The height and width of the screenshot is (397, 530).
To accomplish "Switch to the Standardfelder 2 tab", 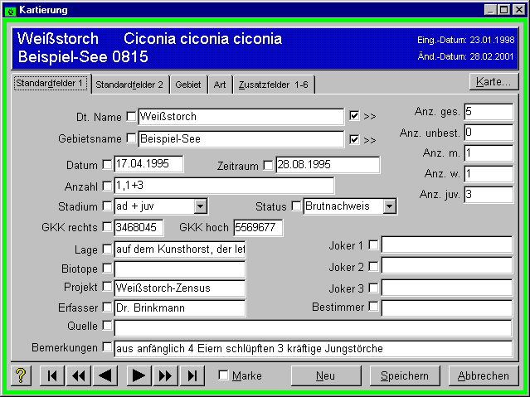I will click(x=129, y=85).
